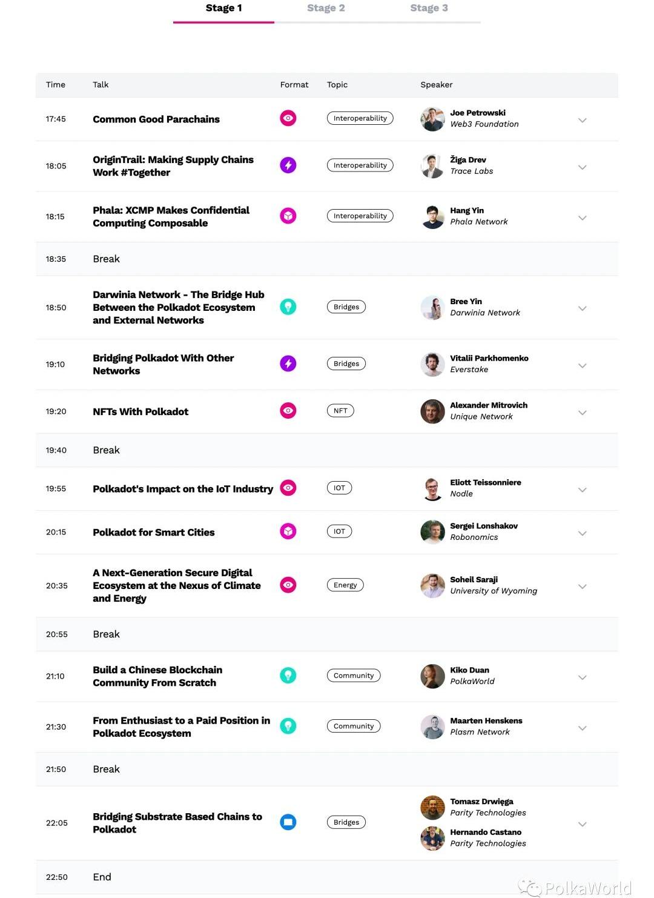Click the lightning format icon for OriginTrail talk
This screenshot has height=898, width=654.
[288, 165]
